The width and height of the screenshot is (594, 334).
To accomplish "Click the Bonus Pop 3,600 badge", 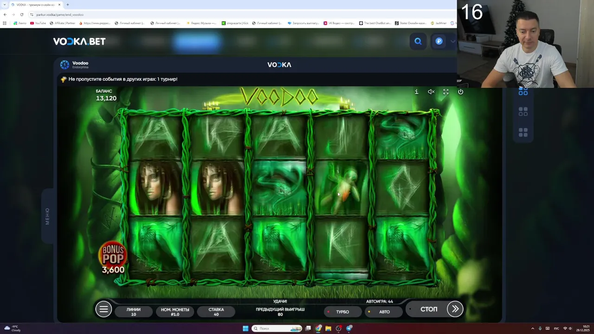I will click(x=113, y=258).
